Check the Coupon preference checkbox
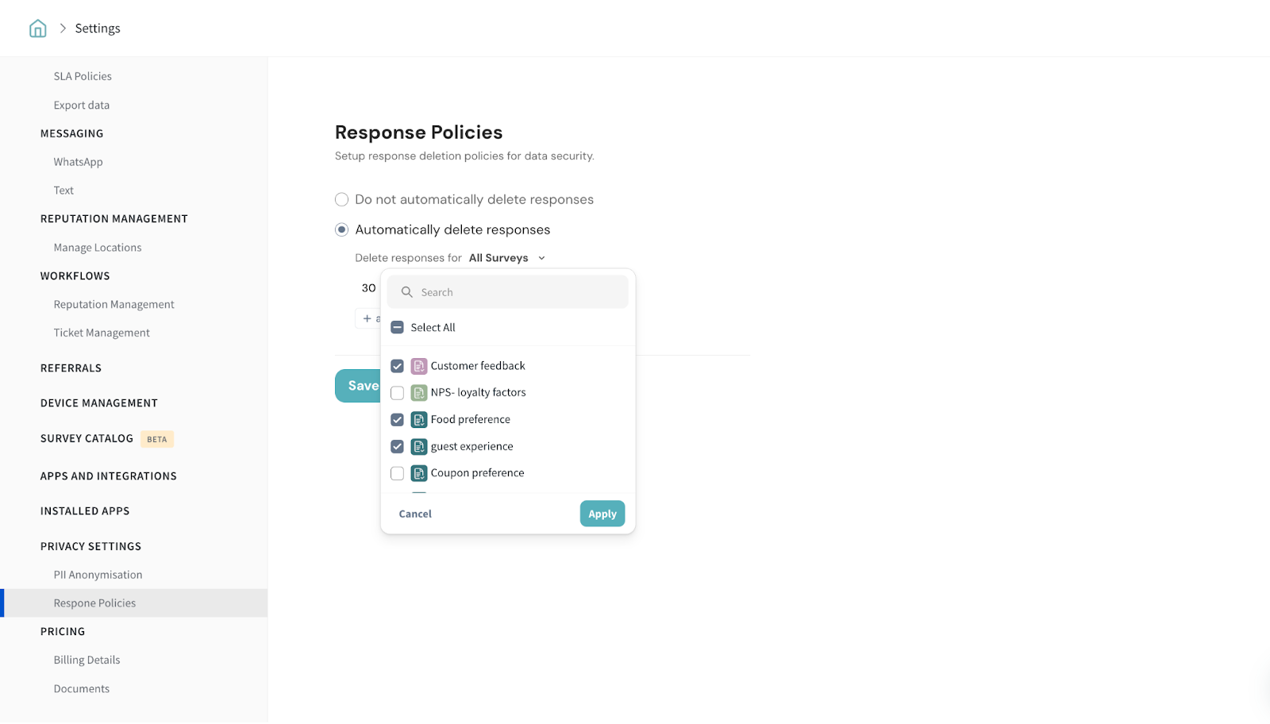Screen dimensions: 1270x724 coord(398,474)
